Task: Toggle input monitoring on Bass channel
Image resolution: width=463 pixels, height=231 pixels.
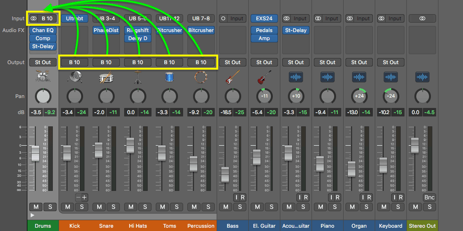Action: click(236, 198)
